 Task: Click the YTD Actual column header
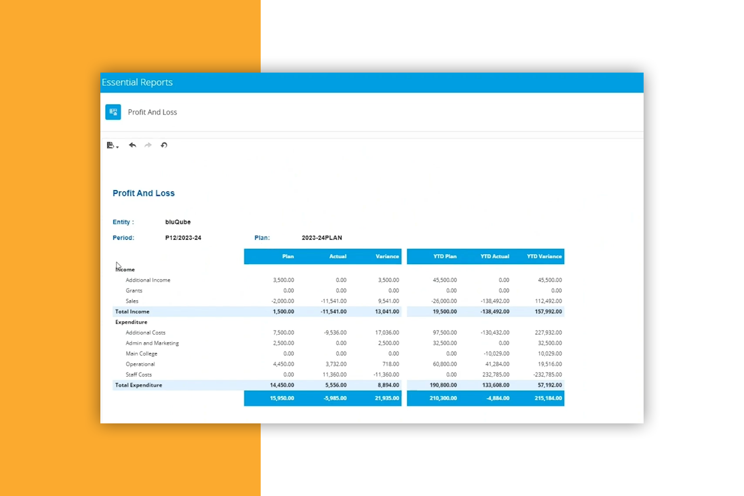tap(494, 256)
